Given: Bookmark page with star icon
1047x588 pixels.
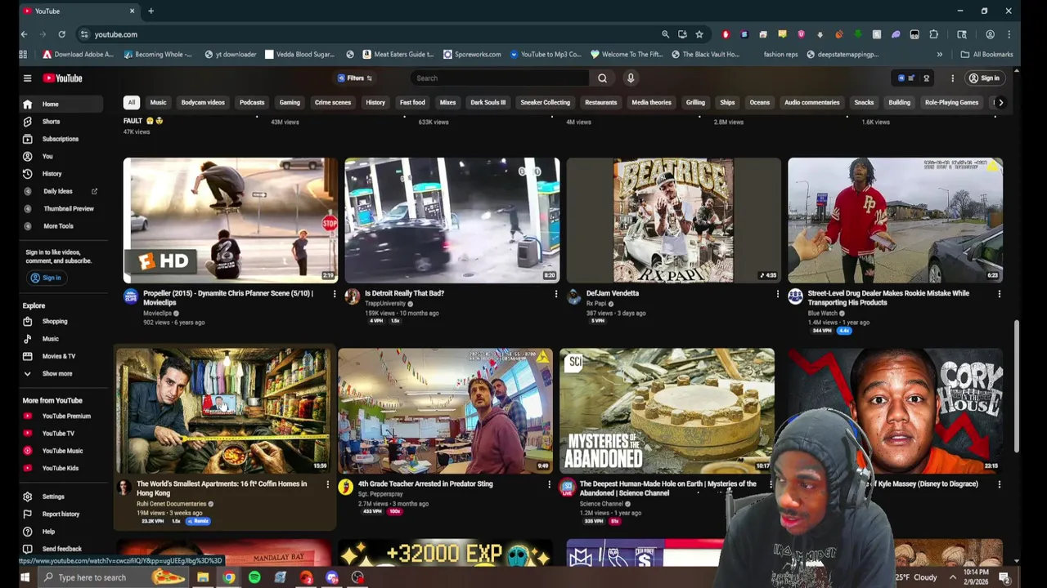Looking at the screenshot, I should [x=699, y=34].
